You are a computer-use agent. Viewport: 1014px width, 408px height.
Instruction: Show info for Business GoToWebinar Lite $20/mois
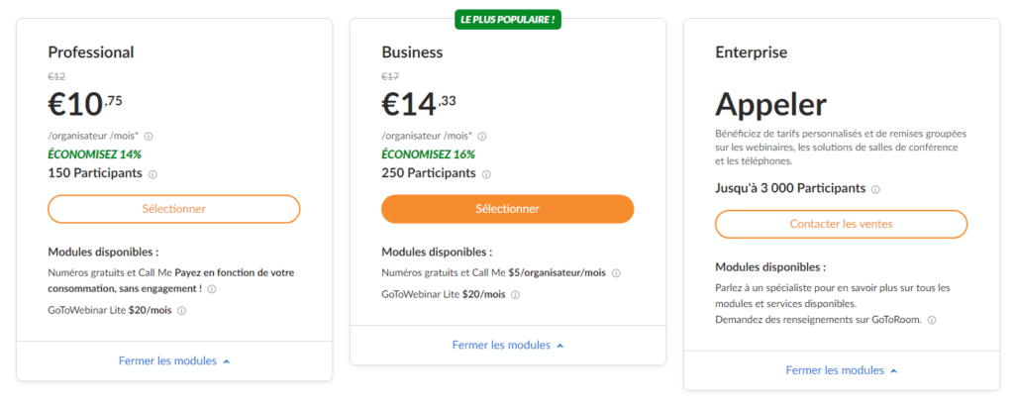tap(515, 295)
